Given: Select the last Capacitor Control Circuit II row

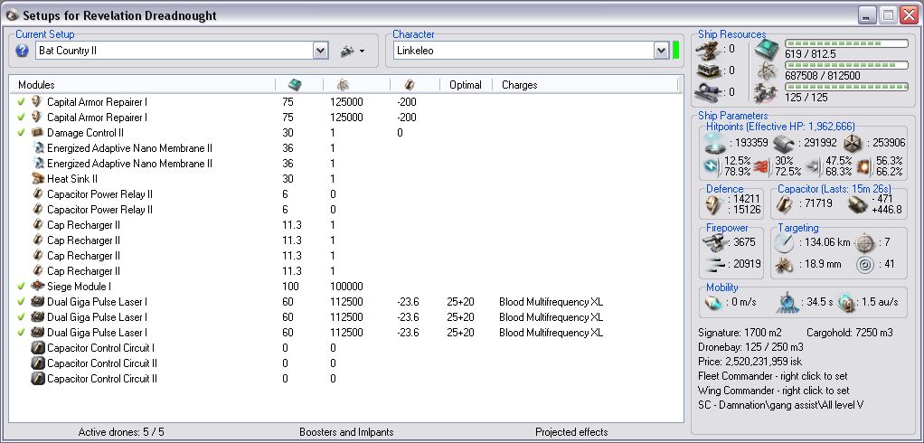Looking at the screenshot, I should tap(345, 378).
